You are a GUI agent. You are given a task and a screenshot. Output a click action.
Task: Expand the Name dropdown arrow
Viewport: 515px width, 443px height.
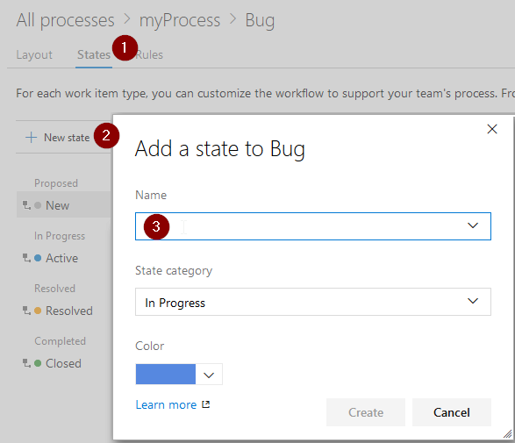[x=473, y=225]
